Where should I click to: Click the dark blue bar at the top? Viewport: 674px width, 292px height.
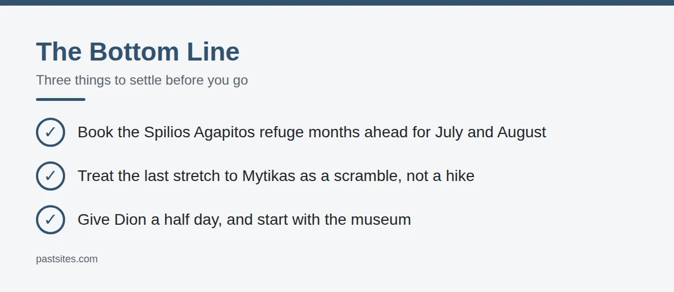click(x=337, y=3)
